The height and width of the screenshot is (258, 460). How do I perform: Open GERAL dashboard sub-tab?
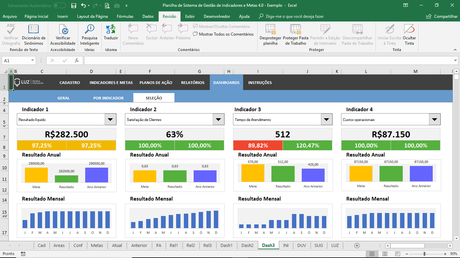point(63,98)
